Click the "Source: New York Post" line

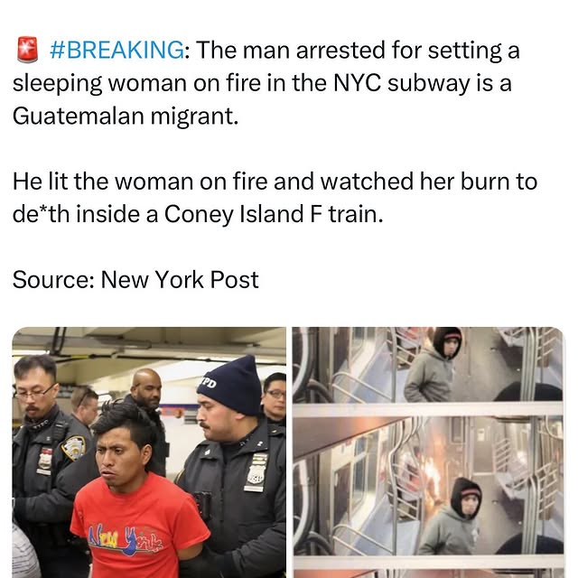pos(135,279)
